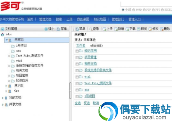Open 管理文档 in the navigation bar
Screen dimensions: 174x121
coord(45,19)
